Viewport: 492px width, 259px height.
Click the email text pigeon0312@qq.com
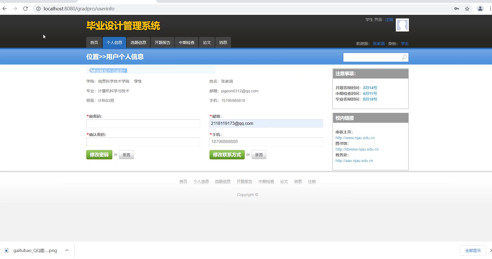click(x=240, y=91)
